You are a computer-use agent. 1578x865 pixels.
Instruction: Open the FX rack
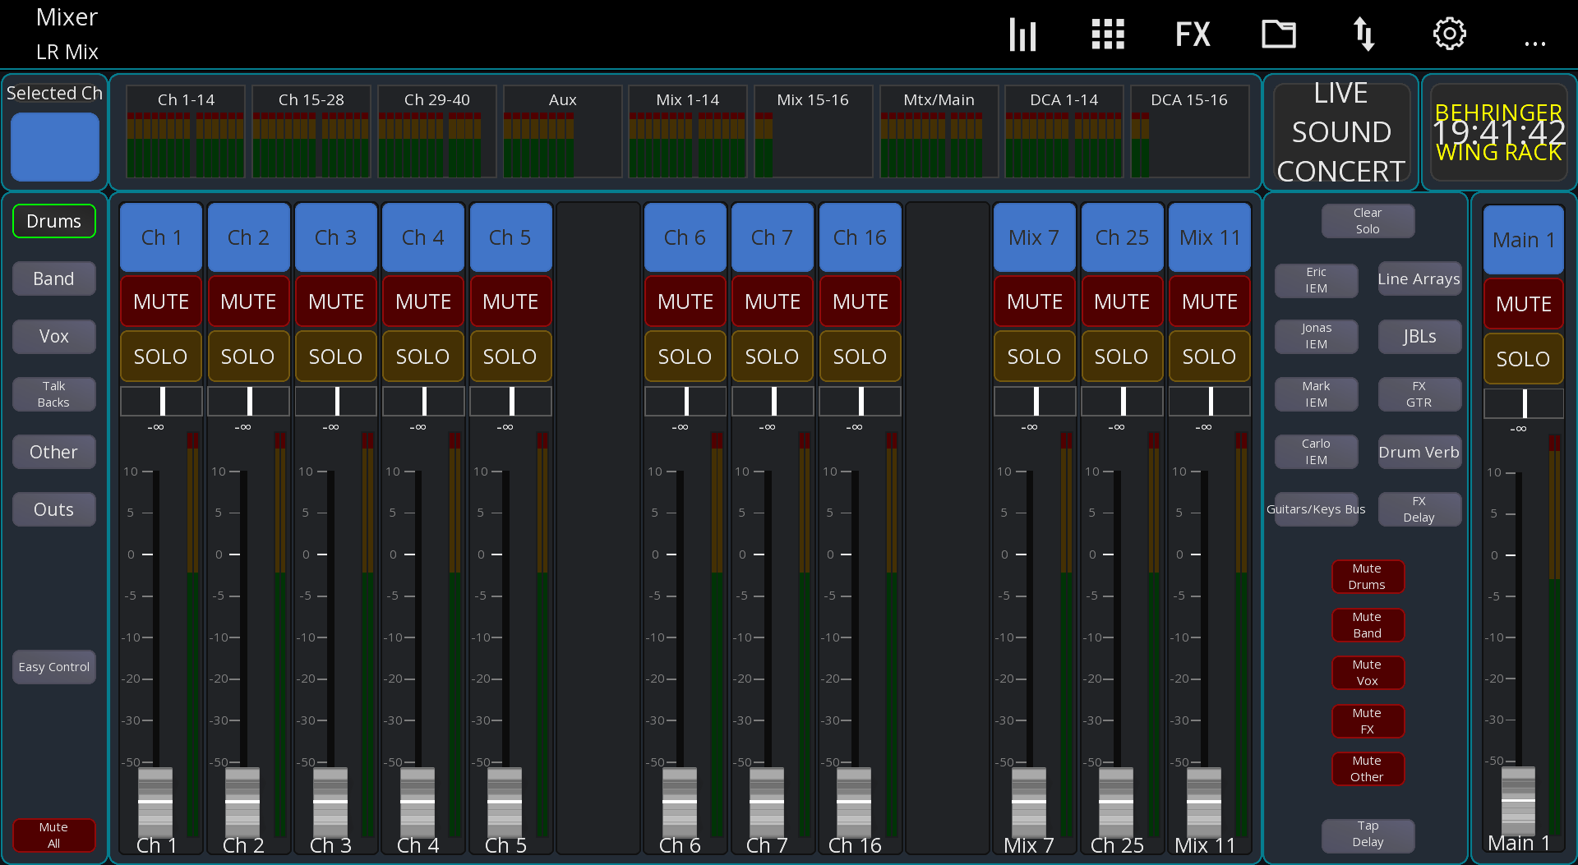(x=1193, y=34)
